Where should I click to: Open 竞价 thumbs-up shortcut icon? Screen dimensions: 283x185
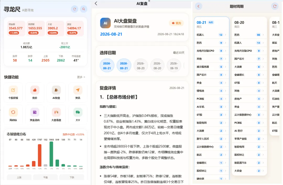pyautogui.click(x=35, y=90)
